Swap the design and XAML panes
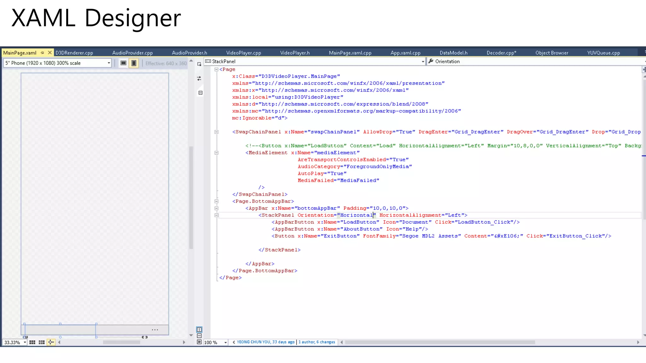 (x=199, y=78)
